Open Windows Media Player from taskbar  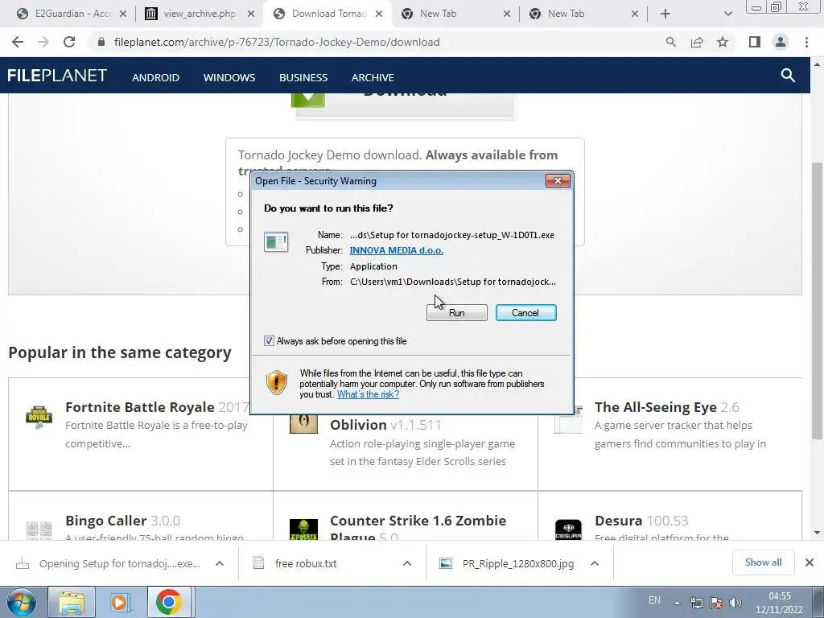[120, 602]
